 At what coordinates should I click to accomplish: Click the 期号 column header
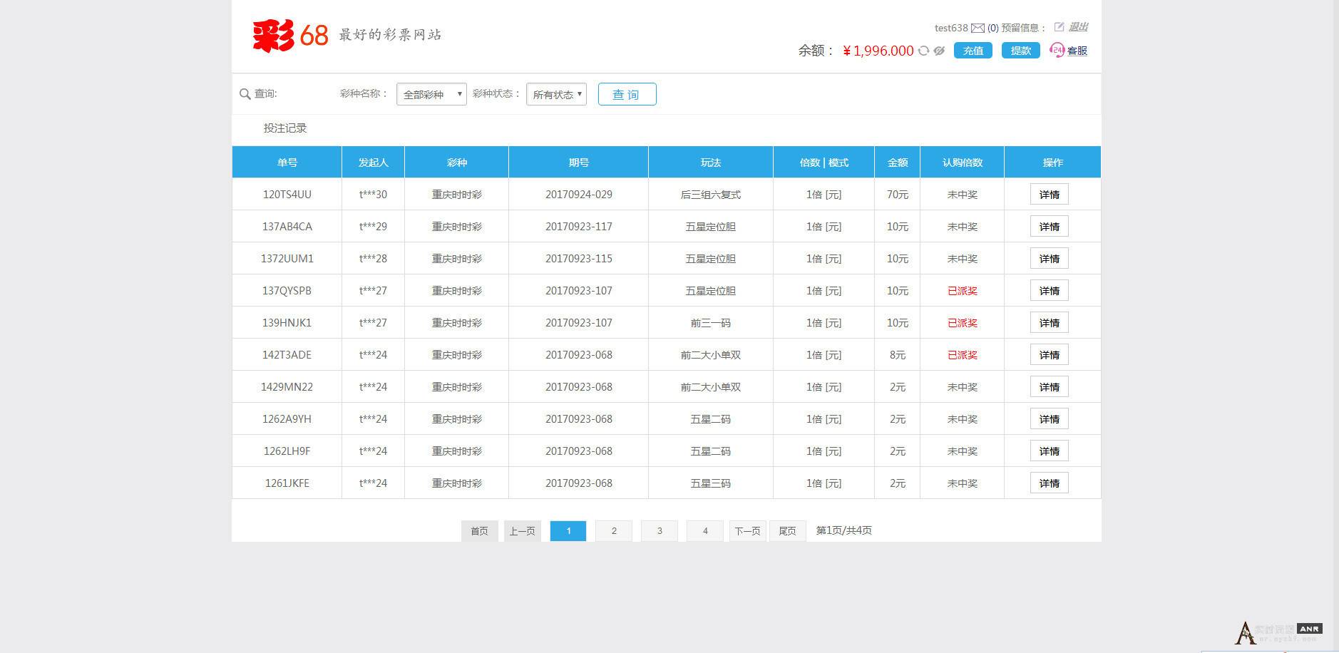579,163
